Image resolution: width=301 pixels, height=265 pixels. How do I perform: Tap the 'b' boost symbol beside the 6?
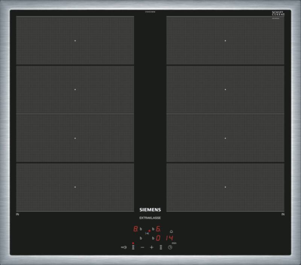click(153, 229)
